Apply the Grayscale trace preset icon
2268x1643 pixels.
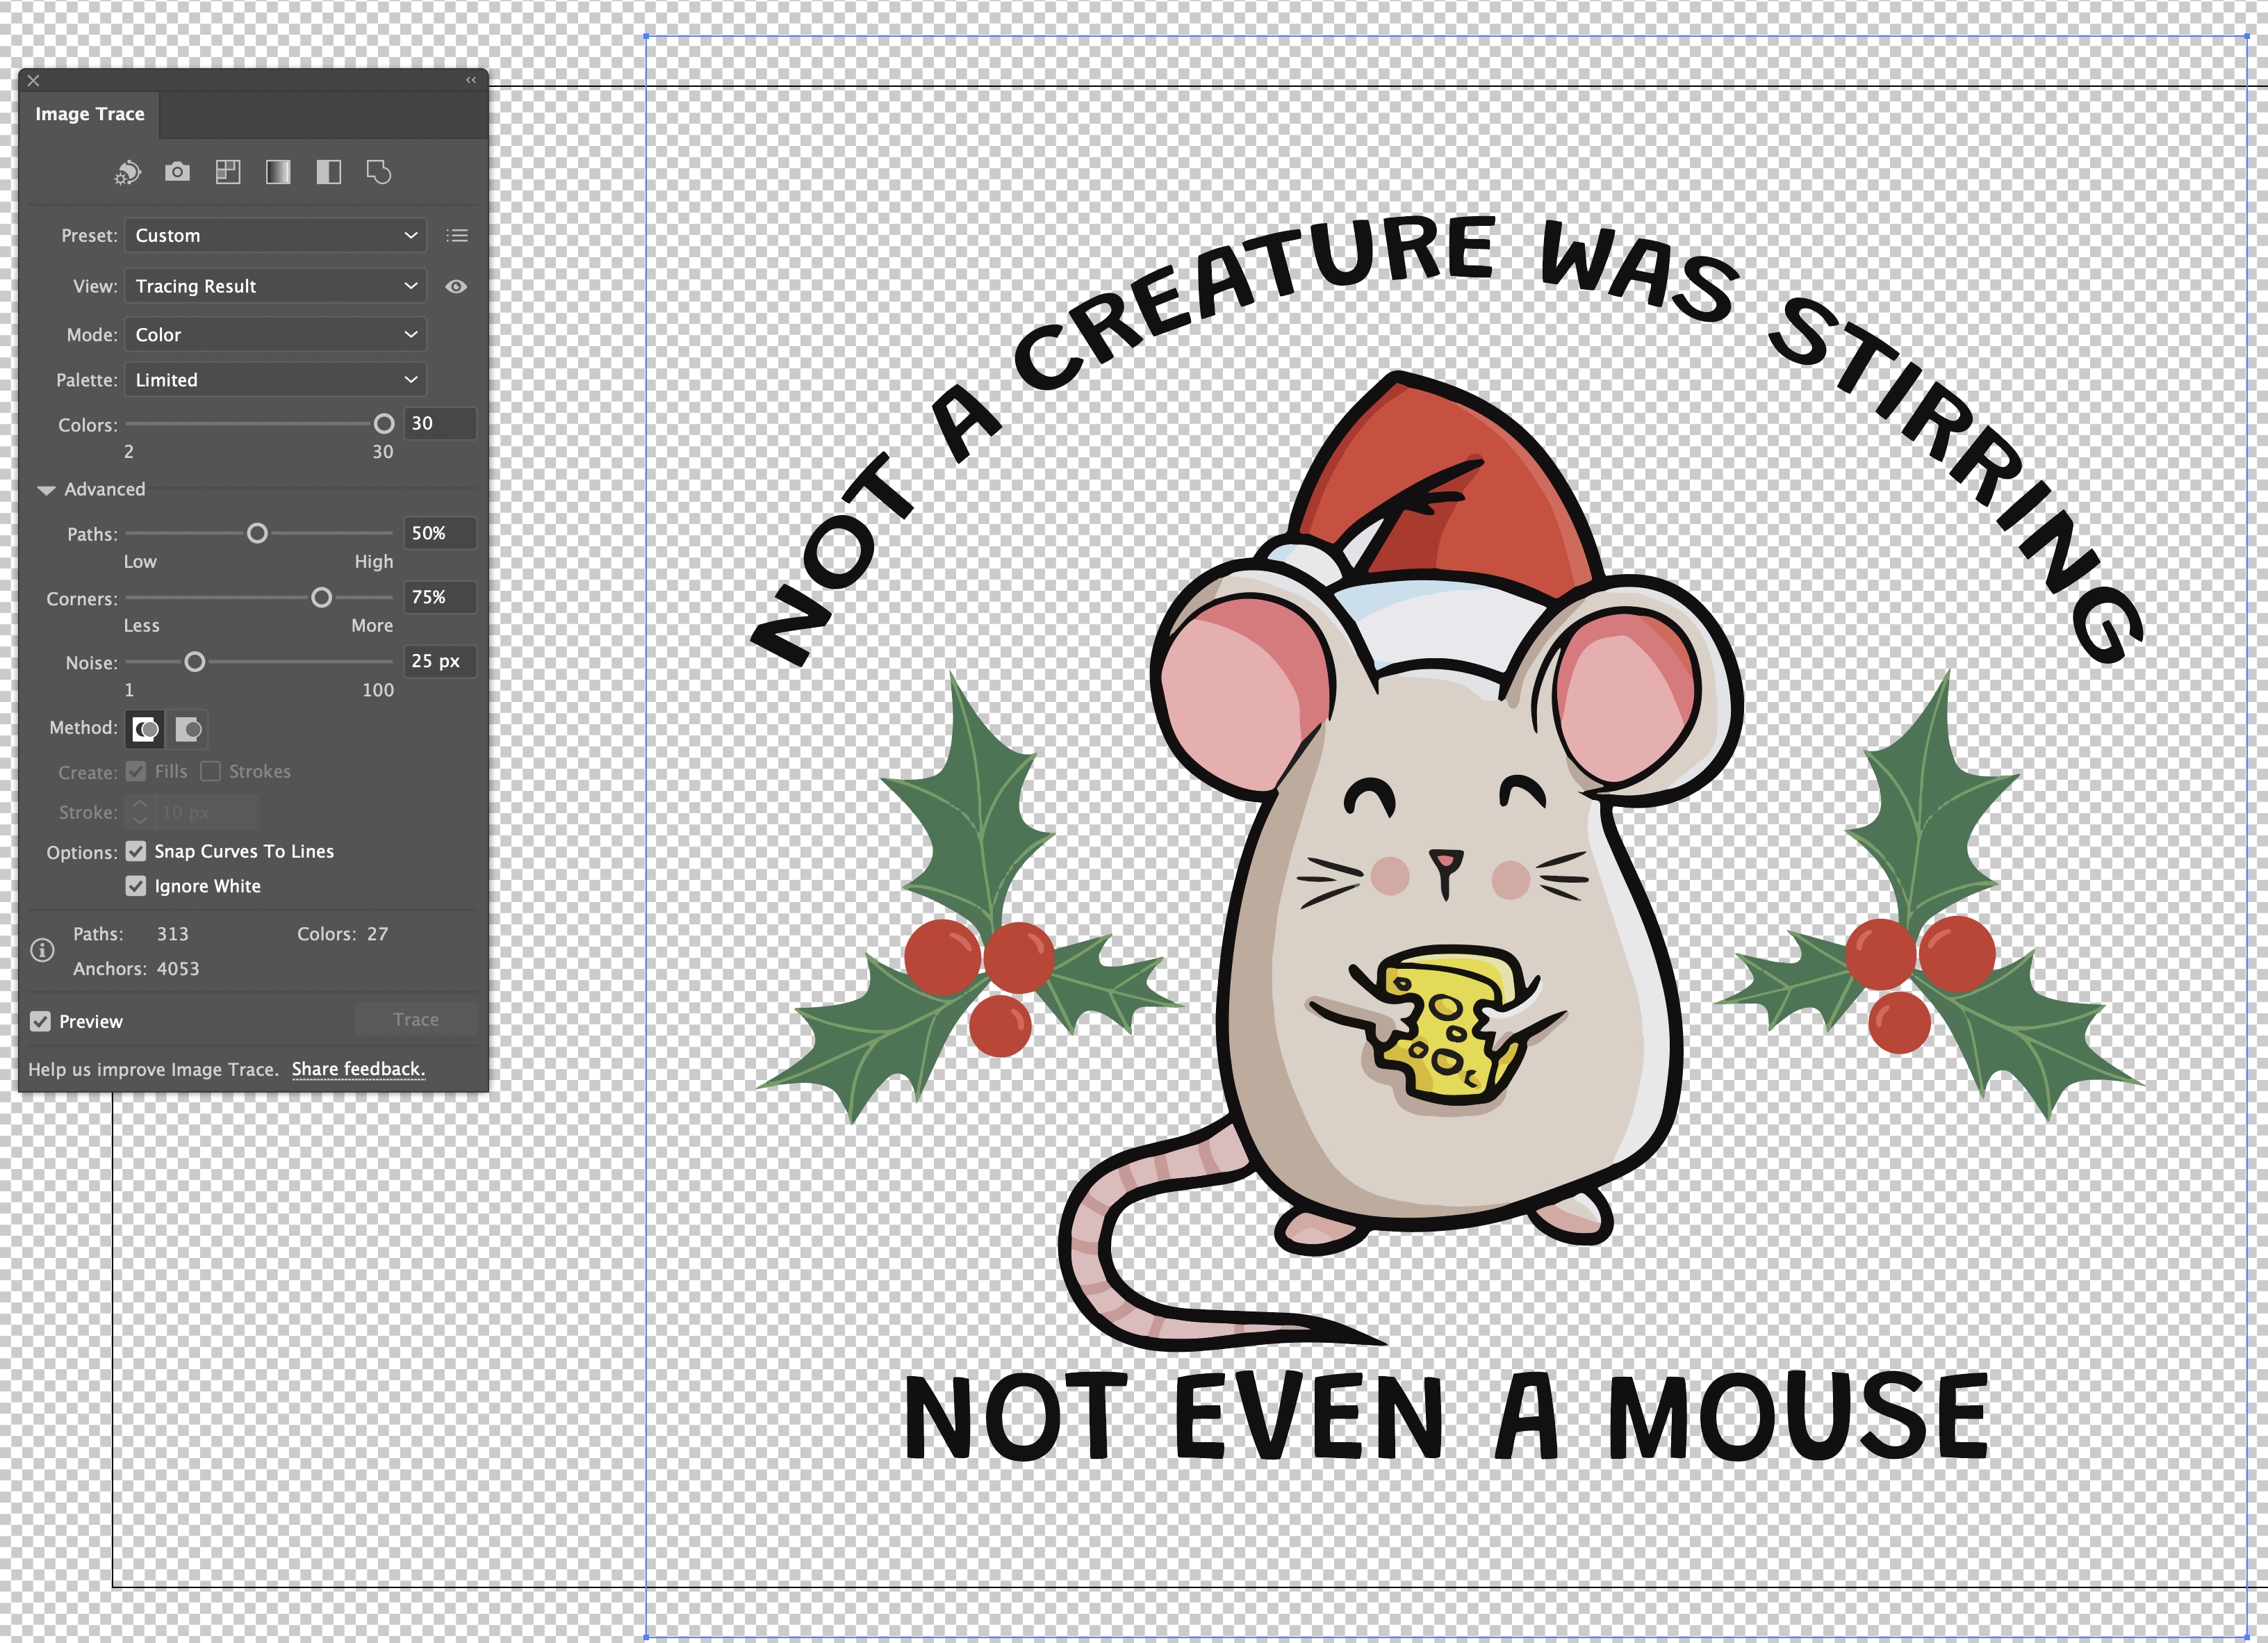277,172
